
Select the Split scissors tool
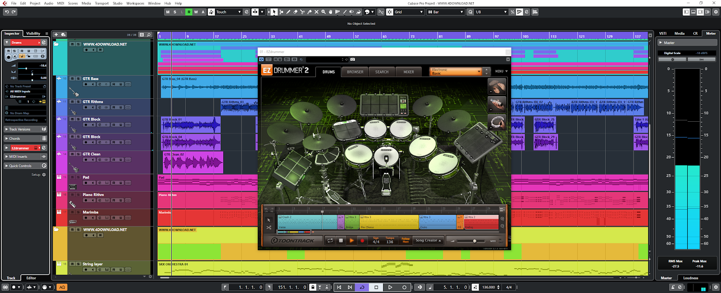point(302,12)
